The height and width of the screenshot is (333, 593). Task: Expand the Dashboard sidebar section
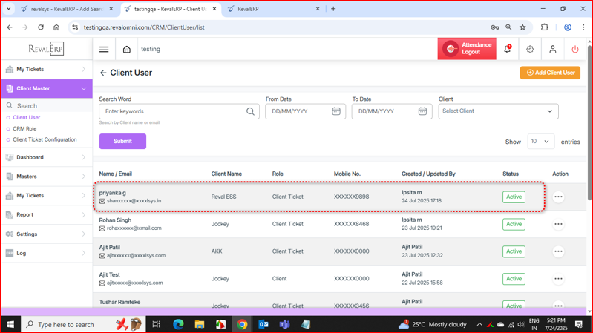(46, 157)
